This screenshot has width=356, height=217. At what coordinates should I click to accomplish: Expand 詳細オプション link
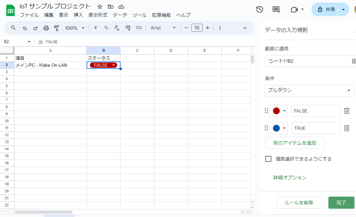[290, 178]
